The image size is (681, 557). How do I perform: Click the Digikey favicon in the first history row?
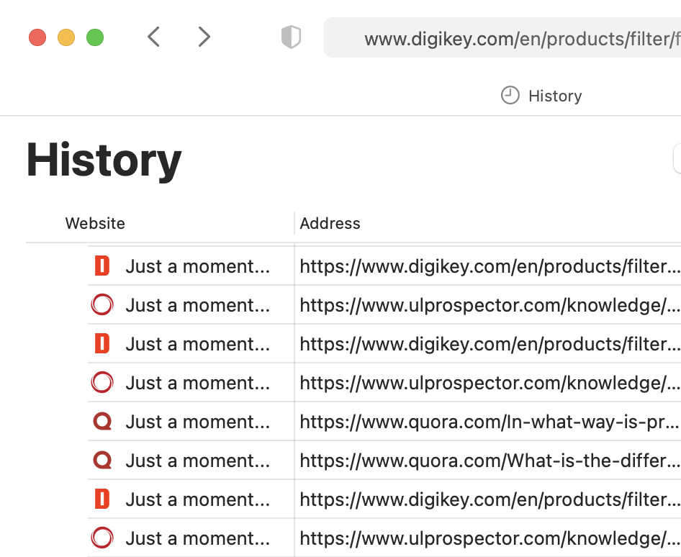[102, 266]
